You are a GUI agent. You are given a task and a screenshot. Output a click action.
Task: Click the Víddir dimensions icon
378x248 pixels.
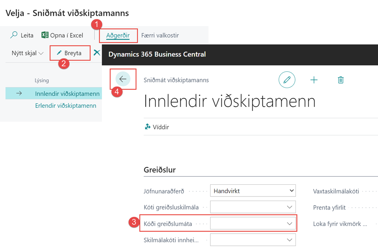(148, 127)
